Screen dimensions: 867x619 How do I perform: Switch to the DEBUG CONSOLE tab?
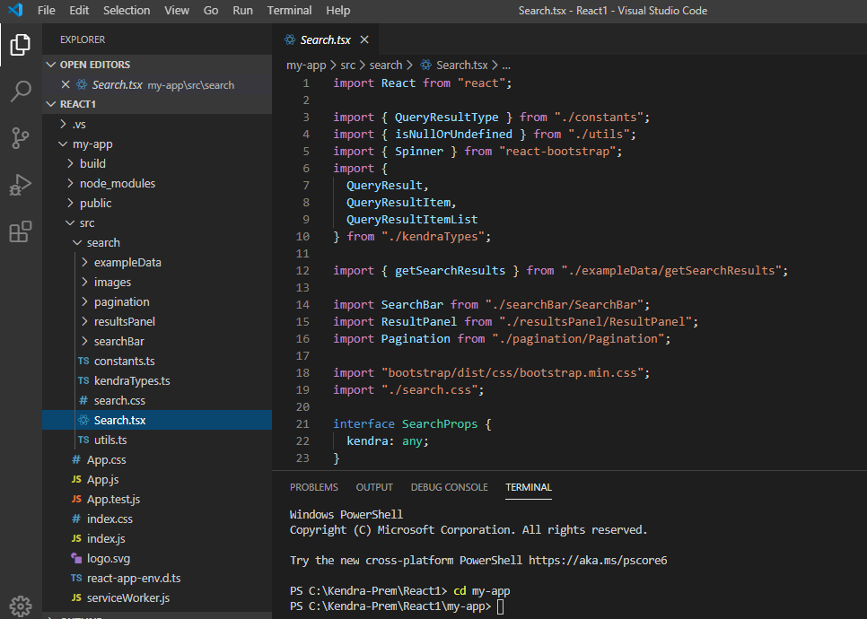click(449, 487)
